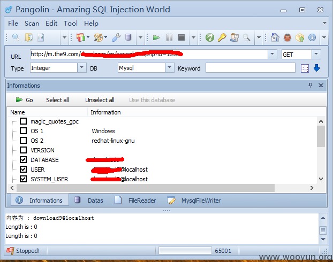Check the magic_quotes_gpc checkbox
This screenshot has height=262, width=333.
click(24, 121)
